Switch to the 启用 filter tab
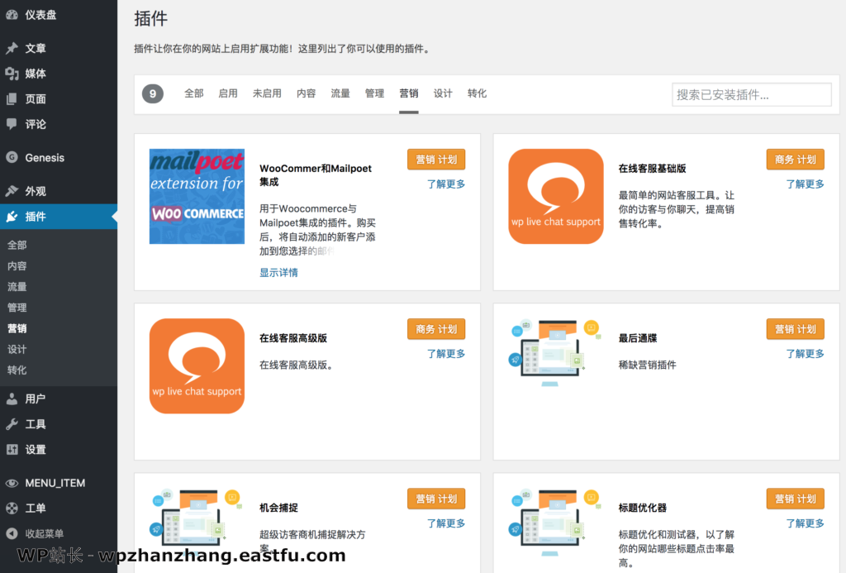 point(227,93)
